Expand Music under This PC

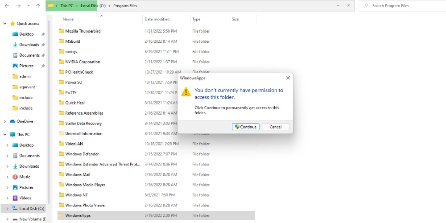click(8, 177)
